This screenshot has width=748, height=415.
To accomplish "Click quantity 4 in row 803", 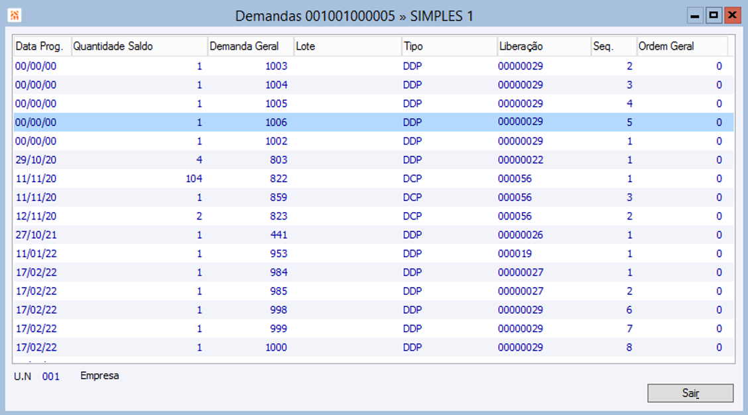I will pyautogui.click(x=200, y=160).
